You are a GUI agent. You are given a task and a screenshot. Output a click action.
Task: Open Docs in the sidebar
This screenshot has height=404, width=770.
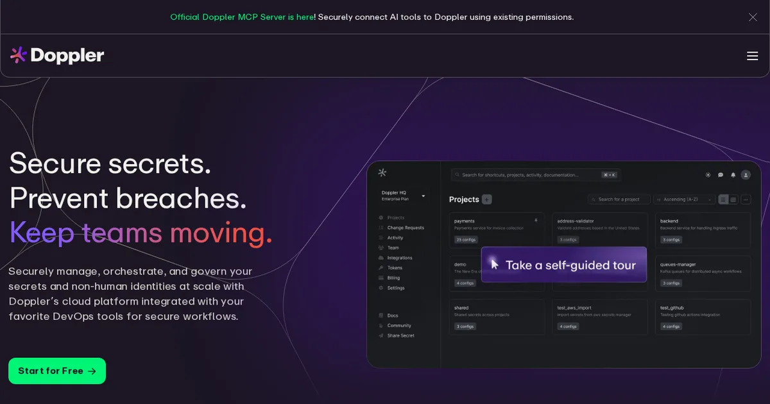tap(393, 316)
